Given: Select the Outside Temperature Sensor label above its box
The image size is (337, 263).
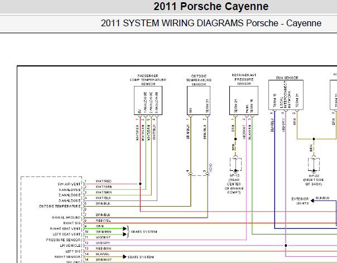Looking at the screenshot, I should pos(199,80).
